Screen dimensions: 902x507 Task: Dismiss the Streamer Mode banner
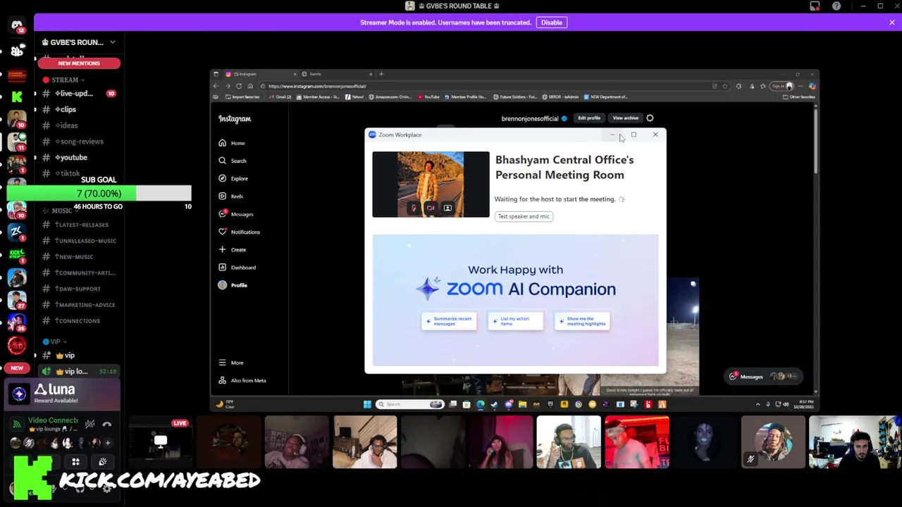891,23
